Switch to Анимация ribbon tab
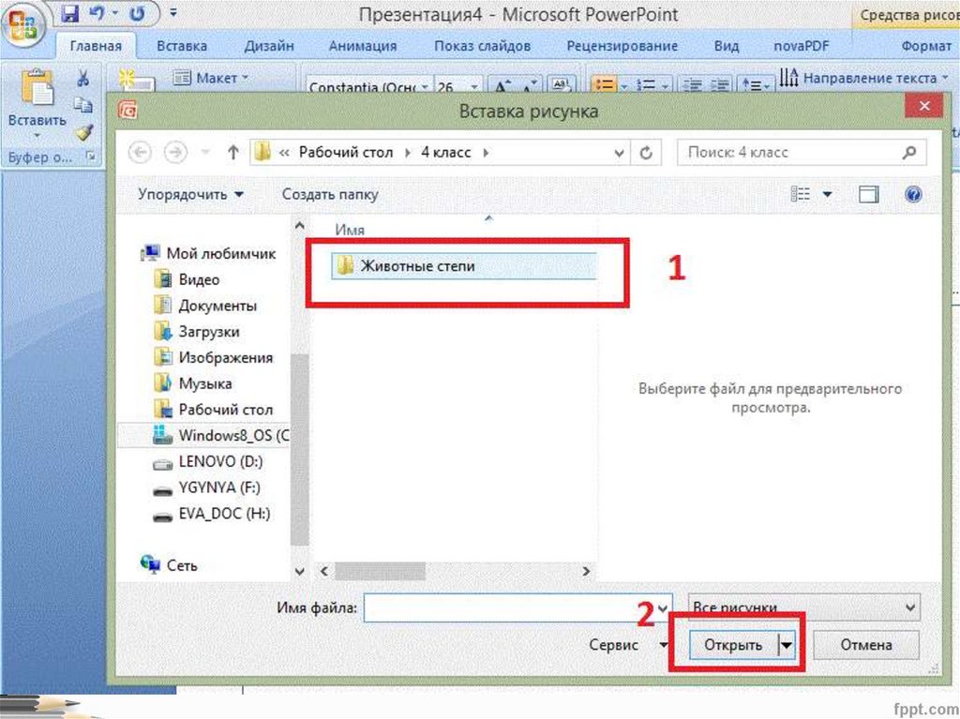 (363, 46)
